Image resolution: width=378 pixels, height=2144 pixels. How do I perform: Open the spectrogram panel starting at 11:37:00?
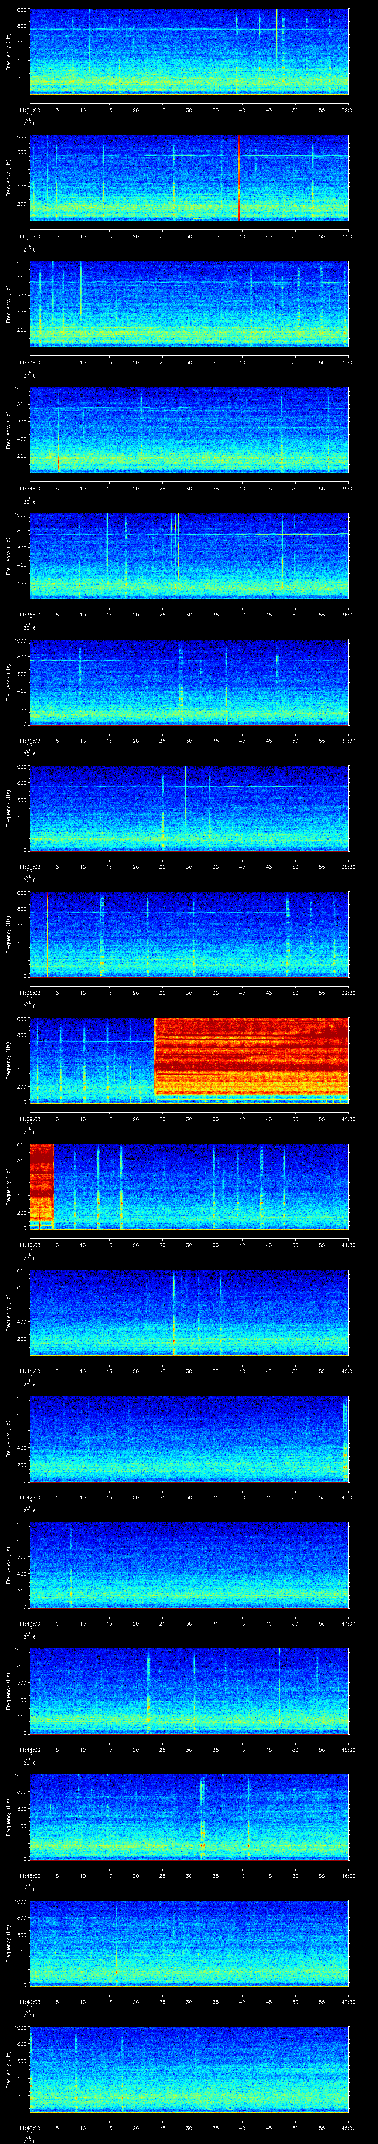click(189, 808)
